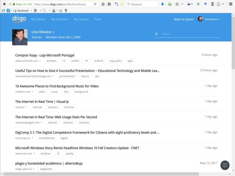
Task: Click the Lino Oliveira profile photo
Action: pos(20,37)
